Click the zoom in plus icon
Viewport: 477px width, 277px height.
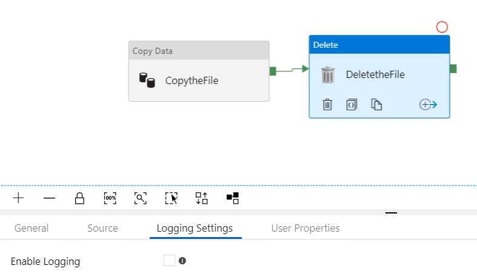[x=18, y=198]
